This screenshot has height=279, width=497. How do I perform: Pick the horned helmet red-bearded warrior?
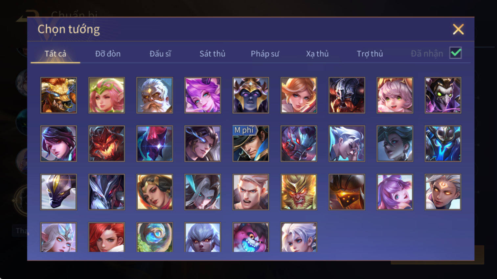(347, 95)
